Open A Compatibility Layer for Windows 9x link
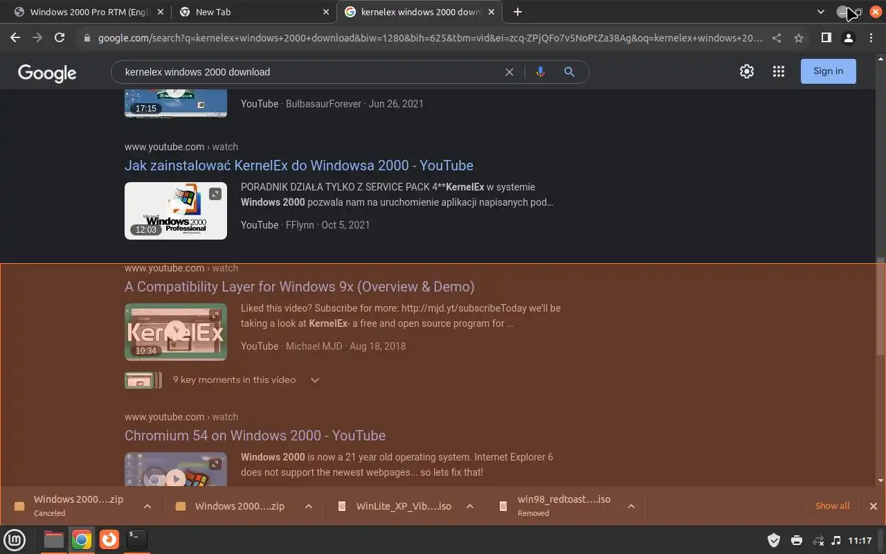This screenshot has width=886, height=554. point(300,287)
